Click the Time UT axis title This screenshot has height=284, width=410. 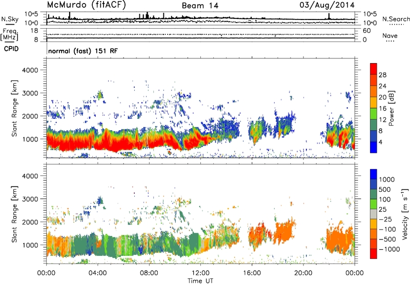pyautogui.click(x=200, y=280)
